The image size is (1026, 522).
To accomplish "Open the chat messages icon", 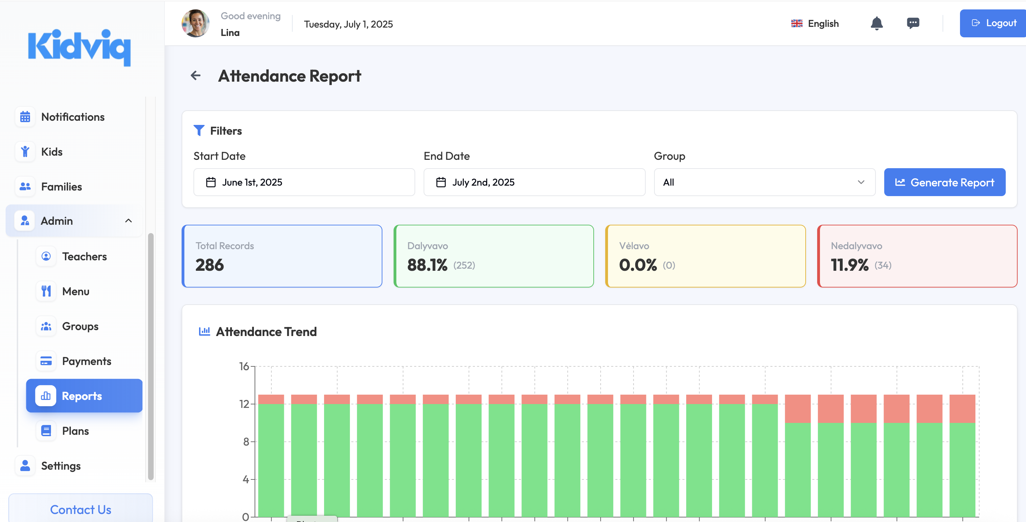I will (913, 23).
